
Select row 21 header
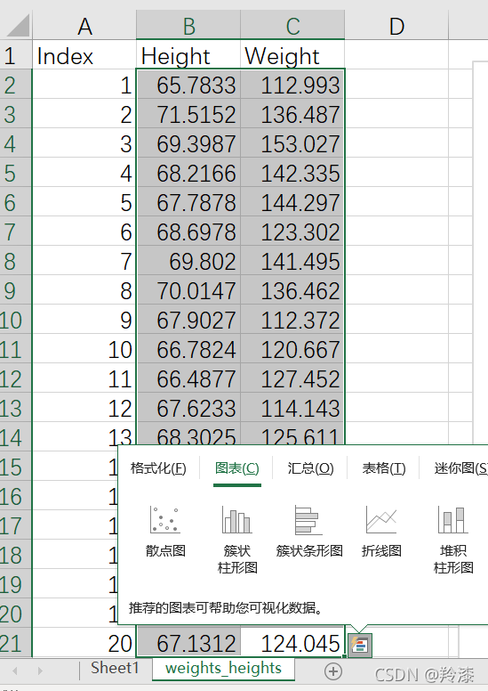(x=16, y=643)
